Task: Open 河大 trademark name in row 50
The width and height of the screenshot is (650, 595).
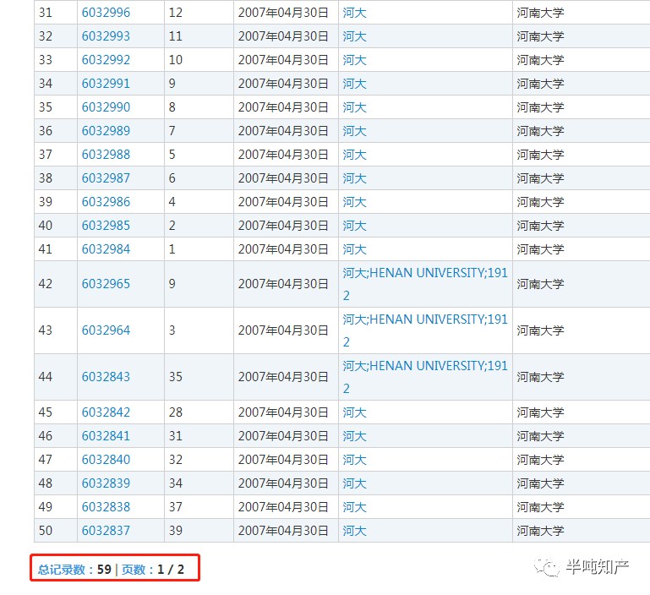Action: [354, 531]
